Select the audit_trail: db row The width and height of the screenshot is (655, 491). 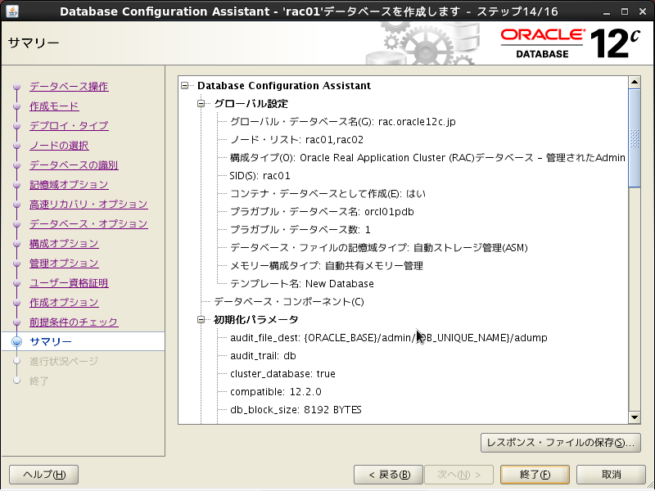(263, 356)
